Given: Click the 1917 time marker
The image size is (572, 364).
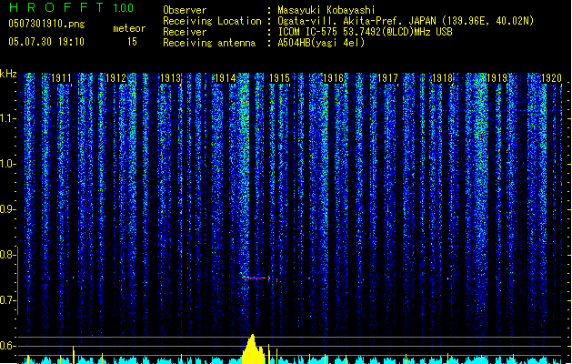Looking at the screenshot, I should 387,77.
